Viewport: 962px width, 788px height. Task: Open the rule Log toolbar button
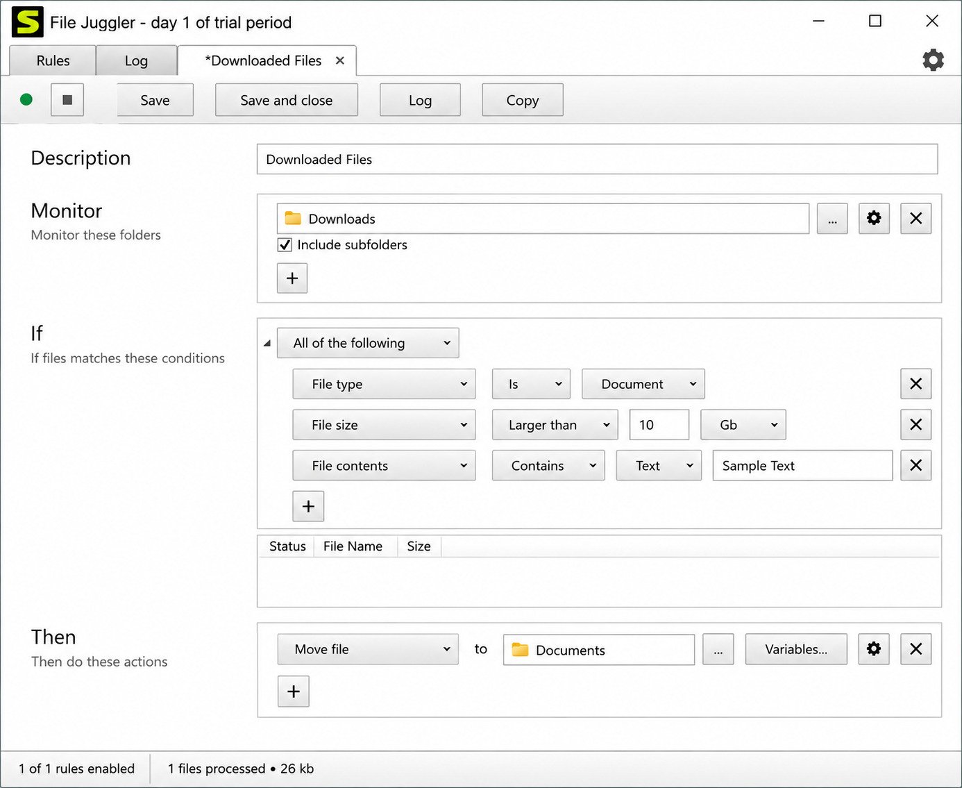click(420, 100)
